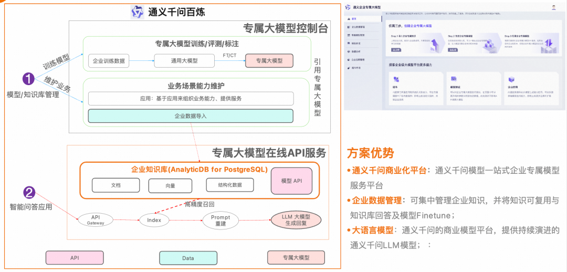This screenshot has height=272, width=567.
Task: Click the 企业知识库(AnalyticDB for PostgreSQL) title
Action: click(x=199, y=170)
